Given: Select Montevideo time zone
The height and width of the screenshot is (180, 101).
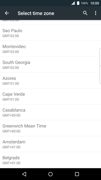Looking at the screenshot, I should 51,49.
